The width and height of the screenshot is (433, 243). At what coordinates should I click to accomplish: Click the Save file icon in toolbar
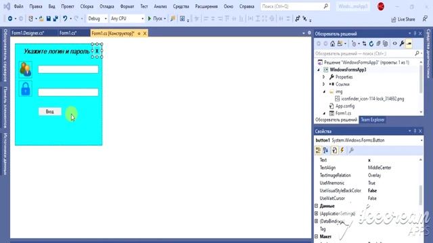(49, 18)
